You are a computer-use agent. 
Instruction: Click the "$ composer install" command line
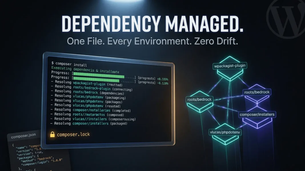[x=69, y=63]
